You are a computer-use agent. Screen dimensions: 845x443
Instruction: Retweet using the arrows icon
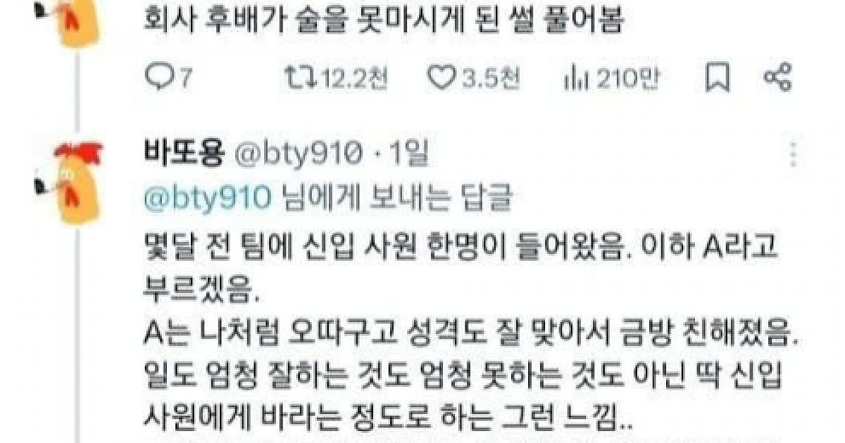click(x=296, y=77)
